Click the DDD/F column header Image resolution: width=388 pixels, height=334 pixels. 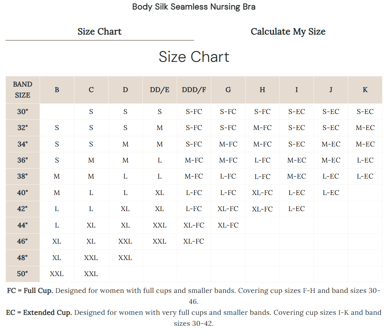[194, 90]
